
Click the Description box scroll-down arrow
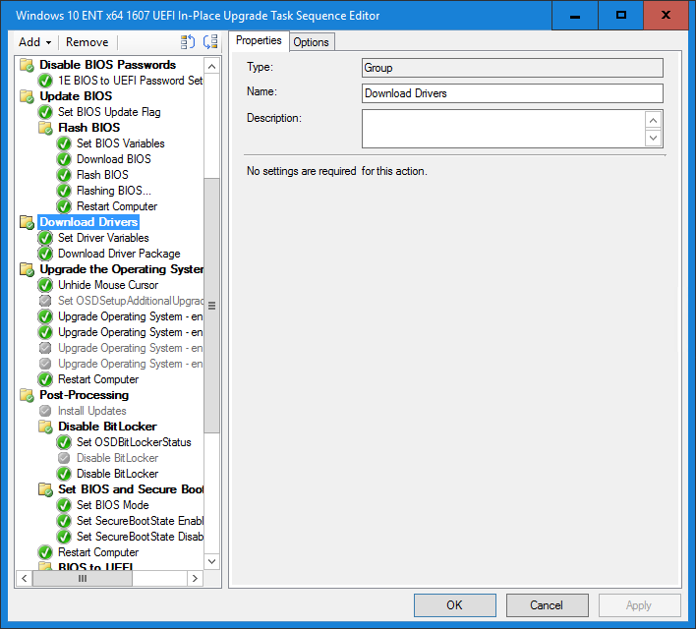(654, 138)
